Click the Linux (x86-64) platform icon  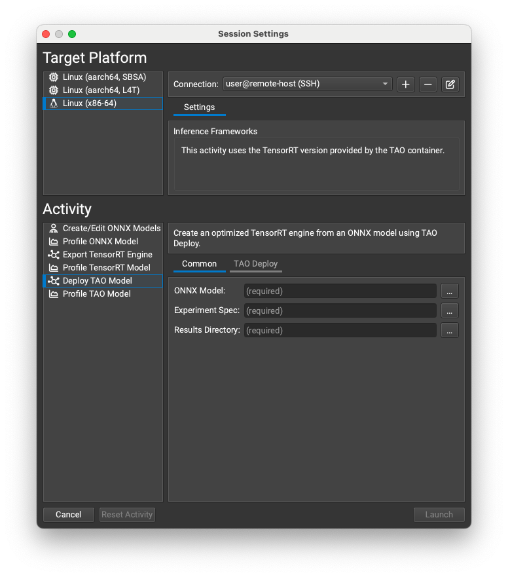pyautogui.click(x=52, y=103)
